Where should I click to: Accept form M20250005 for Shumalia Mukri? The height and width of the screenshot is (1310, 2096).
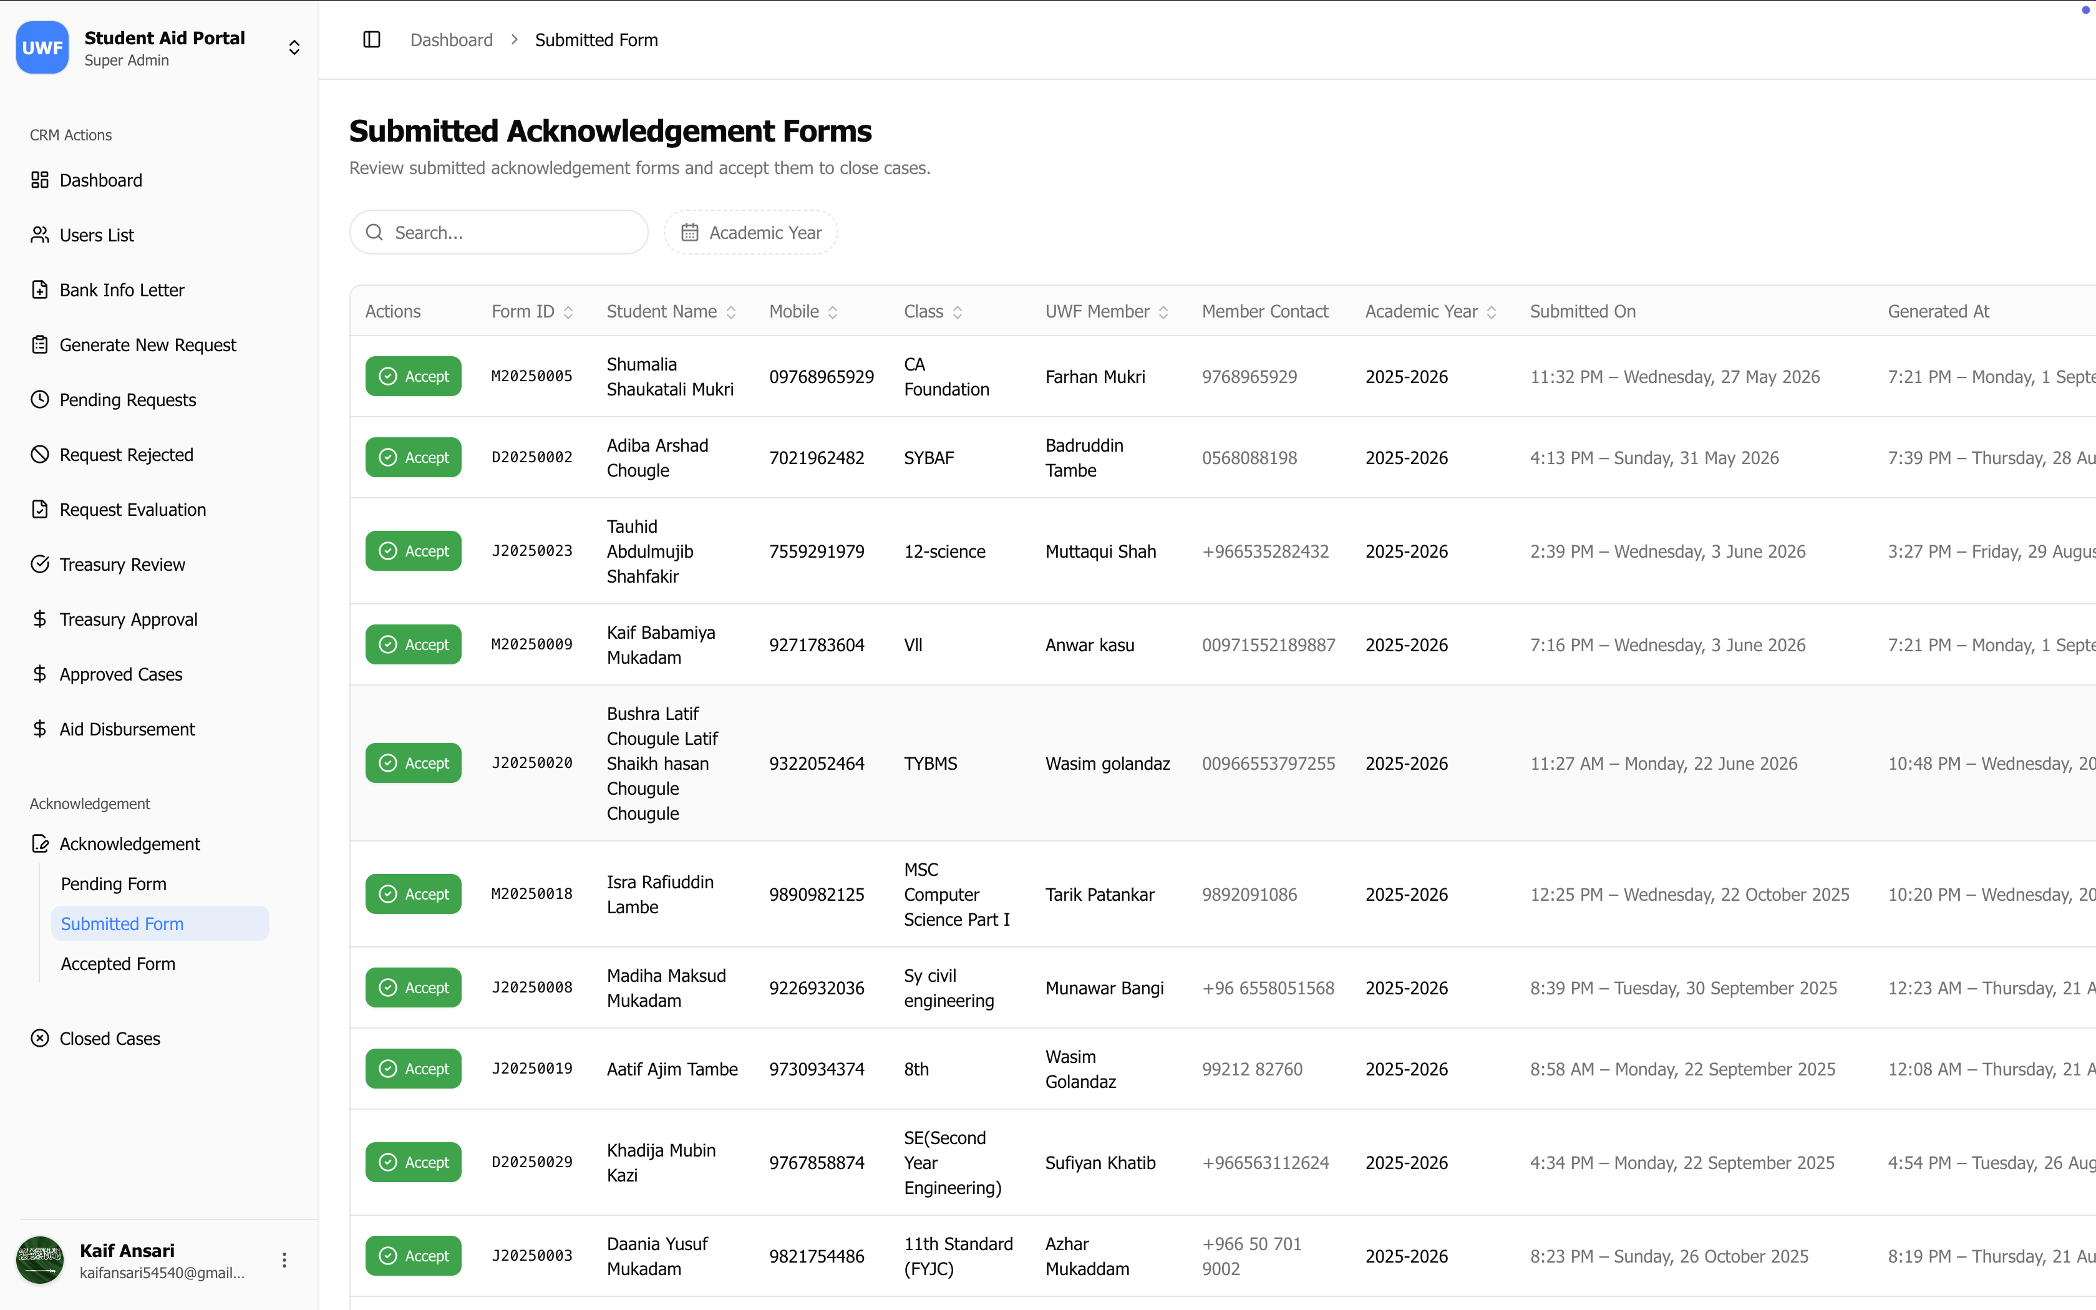coord(413,376)
